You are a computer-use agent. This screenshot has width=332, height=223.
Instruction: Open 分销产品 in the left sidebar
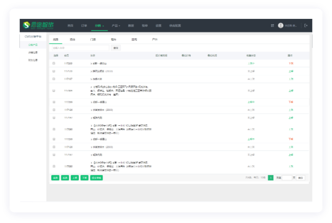[x=33, y=45]
